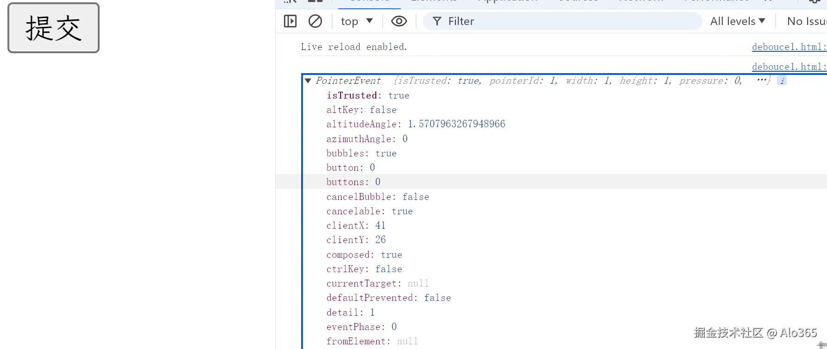827x349 pixels.
Task: Select the cancelBubble: false property
Action: [x=378, y=197]
